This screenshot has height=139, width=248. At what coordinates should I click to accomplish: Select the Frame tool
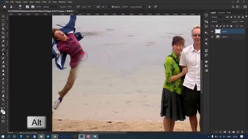coord(3,37)
